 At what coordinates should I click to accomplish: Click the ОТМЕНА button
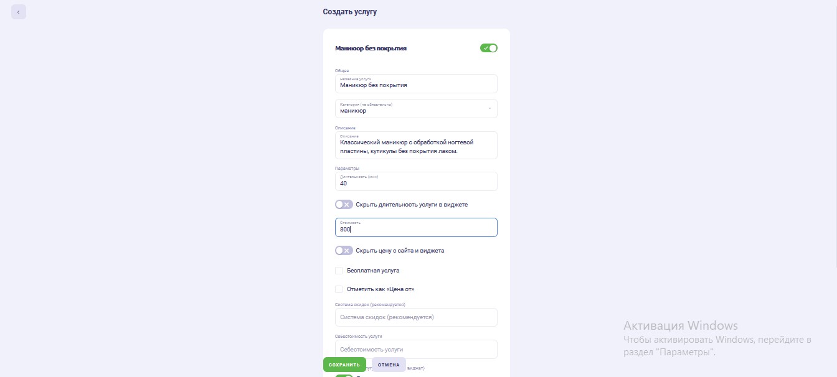[x=389, y=365]
